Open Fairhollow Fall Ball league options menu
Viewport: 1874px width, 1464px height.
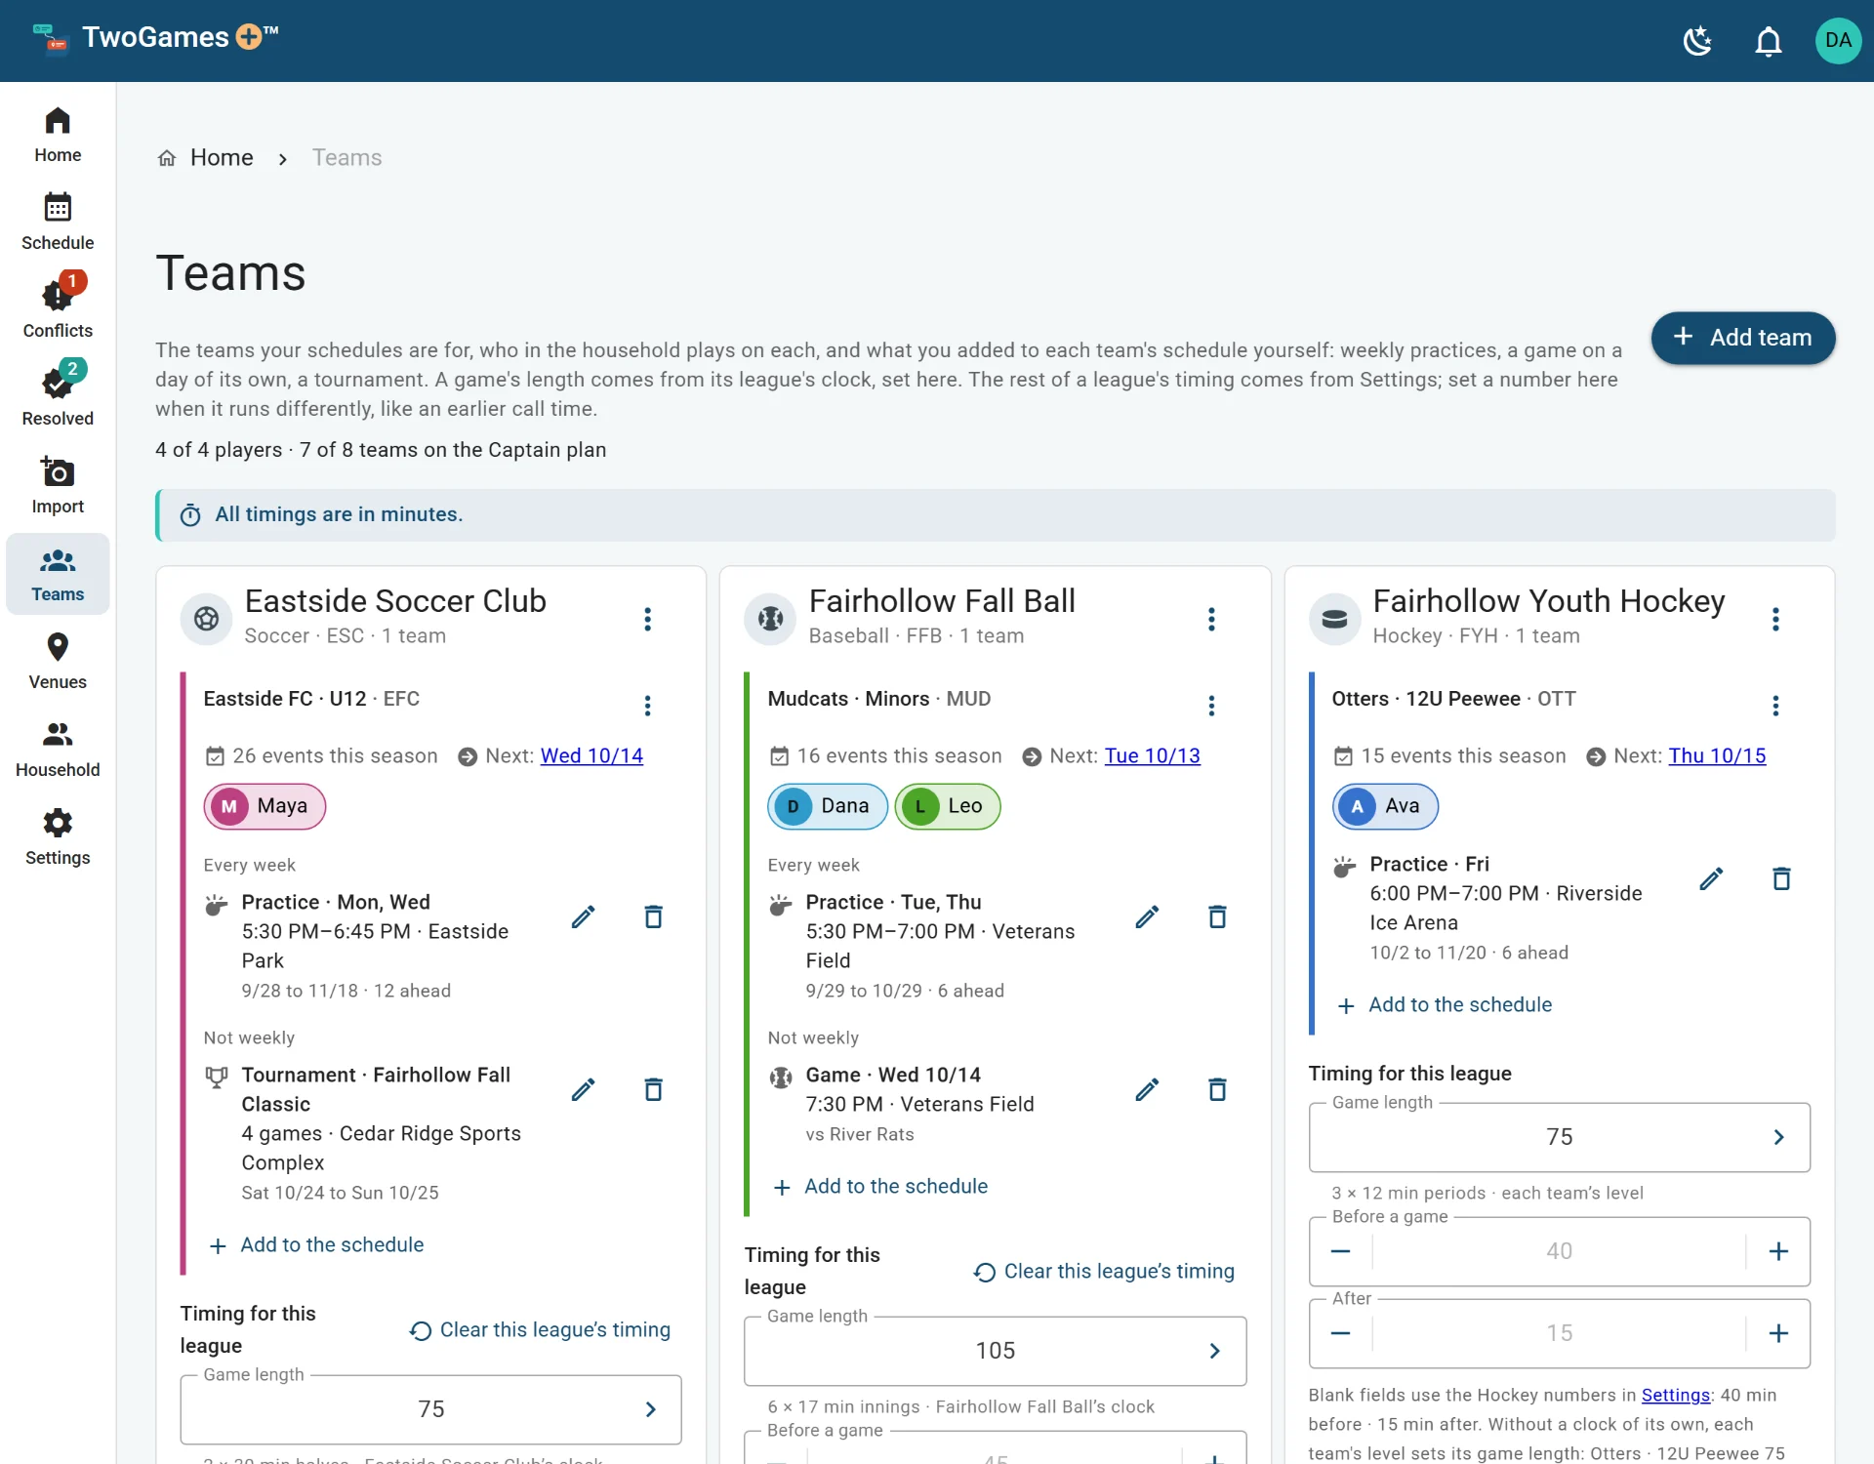[x=1211, y=619]
